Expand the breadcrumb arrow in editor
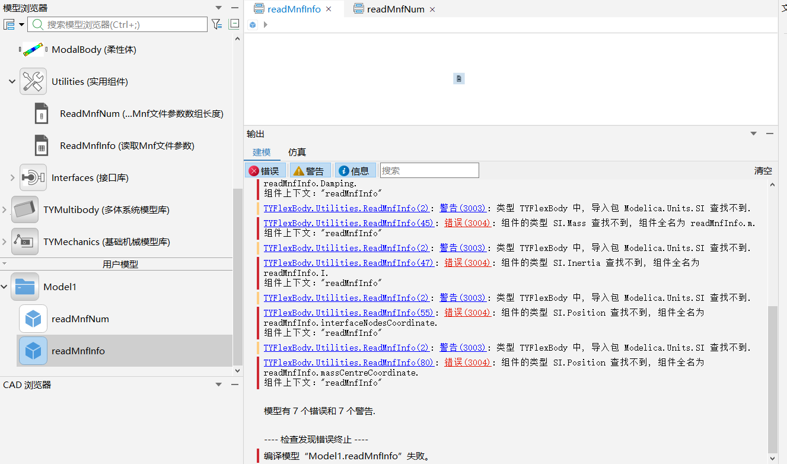Viewport: 787px width, 464px height. tap(265, 25)
